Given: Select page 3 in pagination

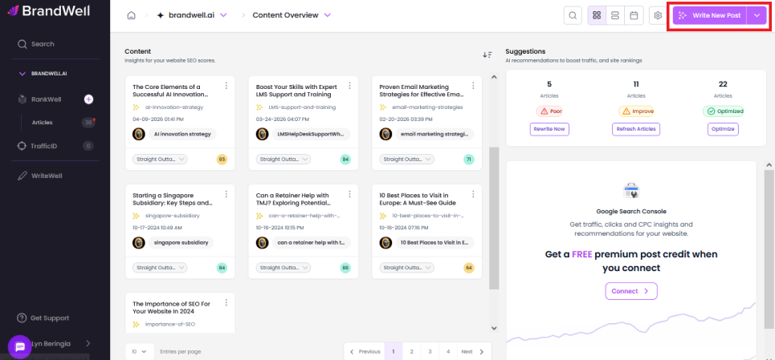Looking at the screenshot, I should (430, 352).
